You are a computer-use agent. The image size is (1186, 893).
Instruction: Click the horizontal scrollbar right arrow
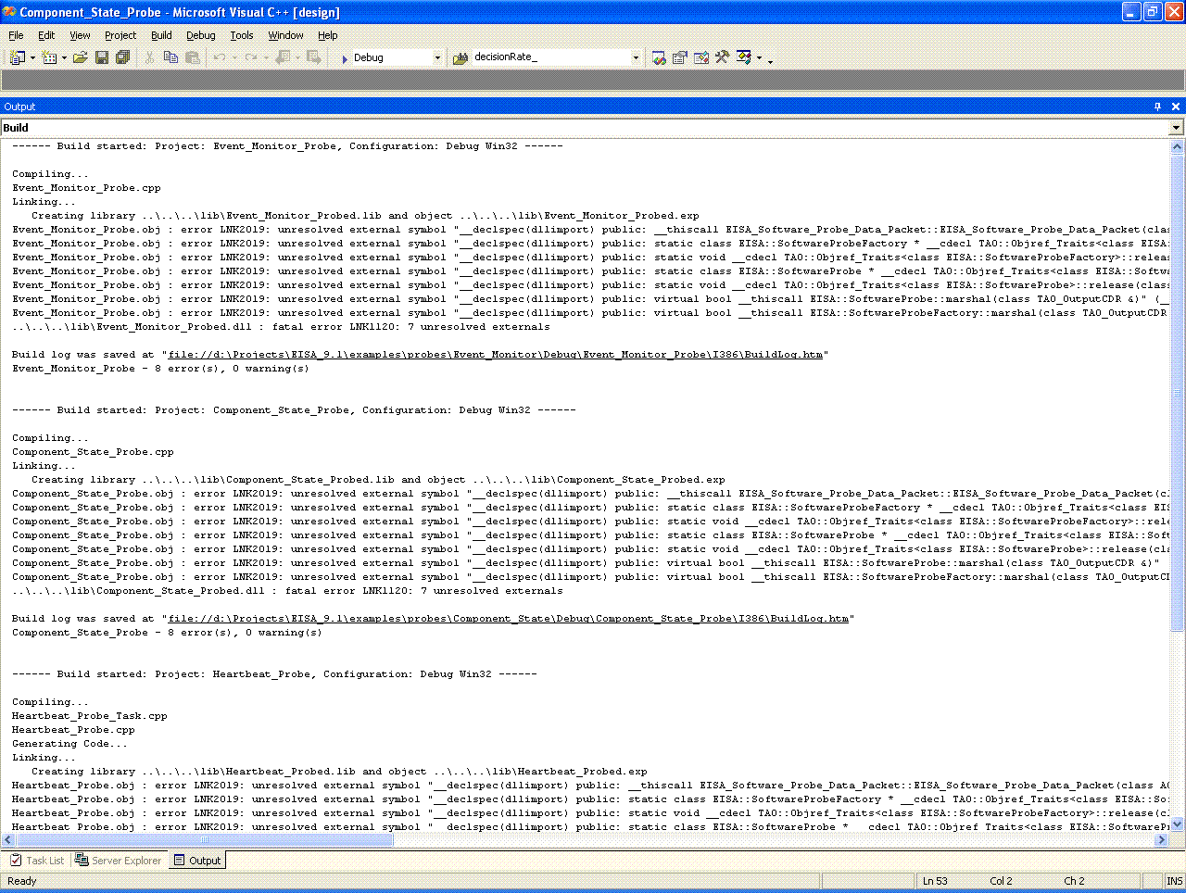coord(1161,839)
